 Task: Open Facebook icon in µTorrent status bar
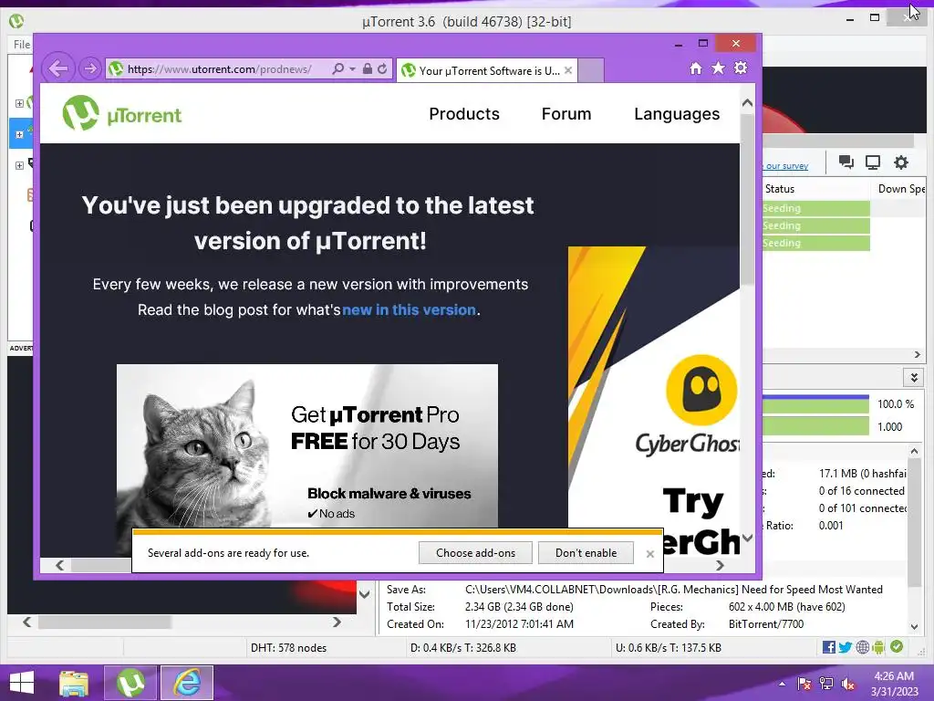pos(828,647)
